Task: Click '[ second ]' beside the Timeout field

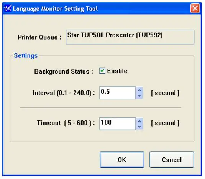Action: point(165,123)
